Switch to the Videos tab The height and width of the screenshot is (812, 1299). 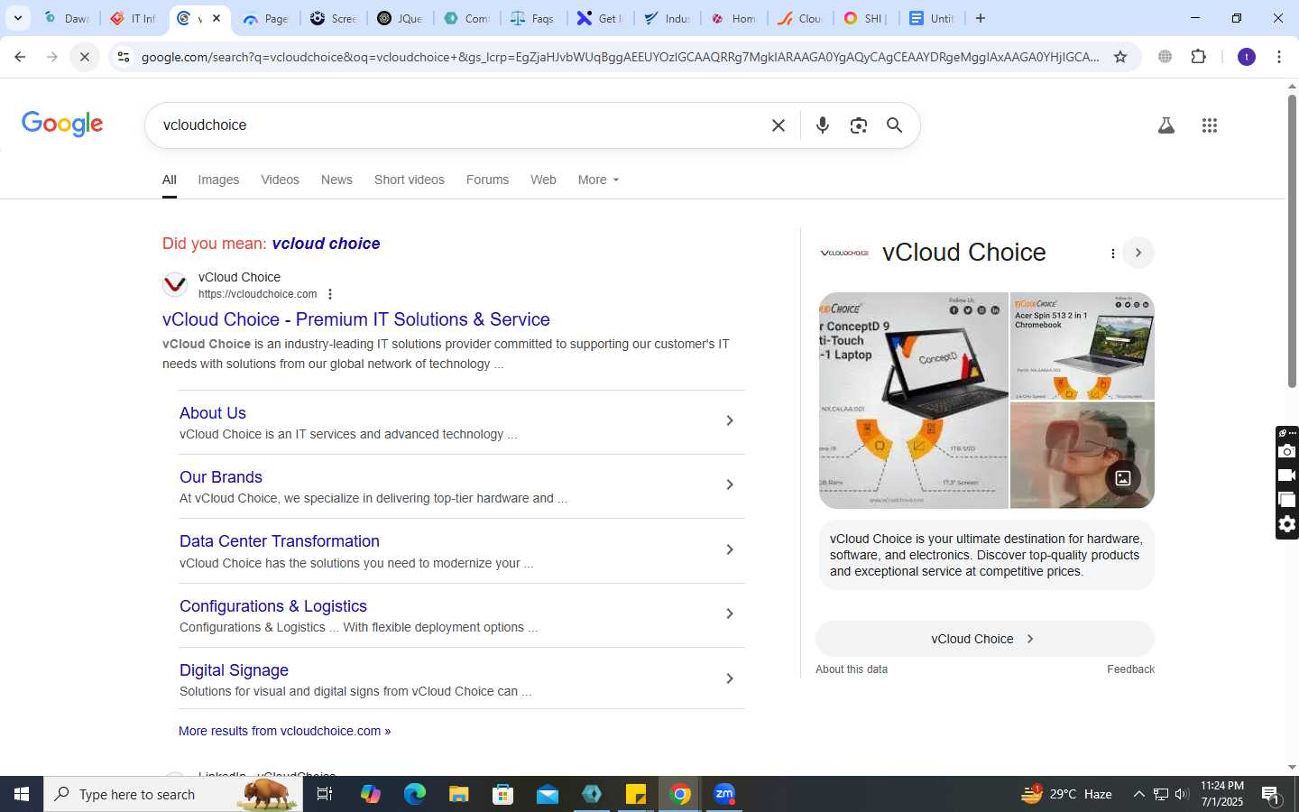click(280, 180)
